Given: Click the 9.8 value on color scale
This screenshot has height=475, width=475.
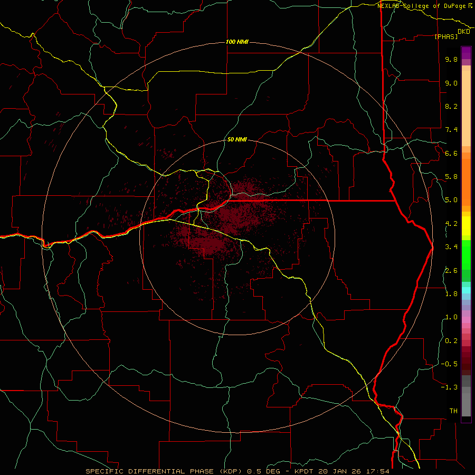Looking at the screenshot, I should pos(451,59).
